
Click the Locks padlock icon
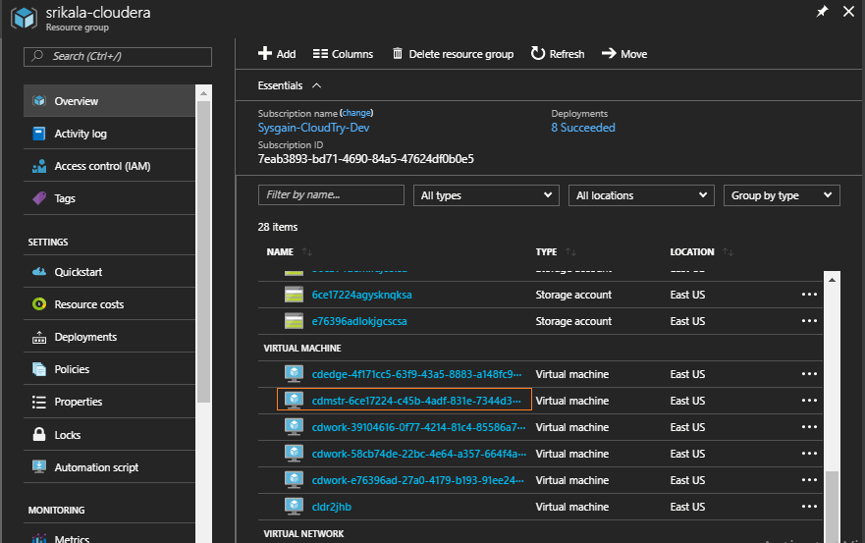pos(39,434)
